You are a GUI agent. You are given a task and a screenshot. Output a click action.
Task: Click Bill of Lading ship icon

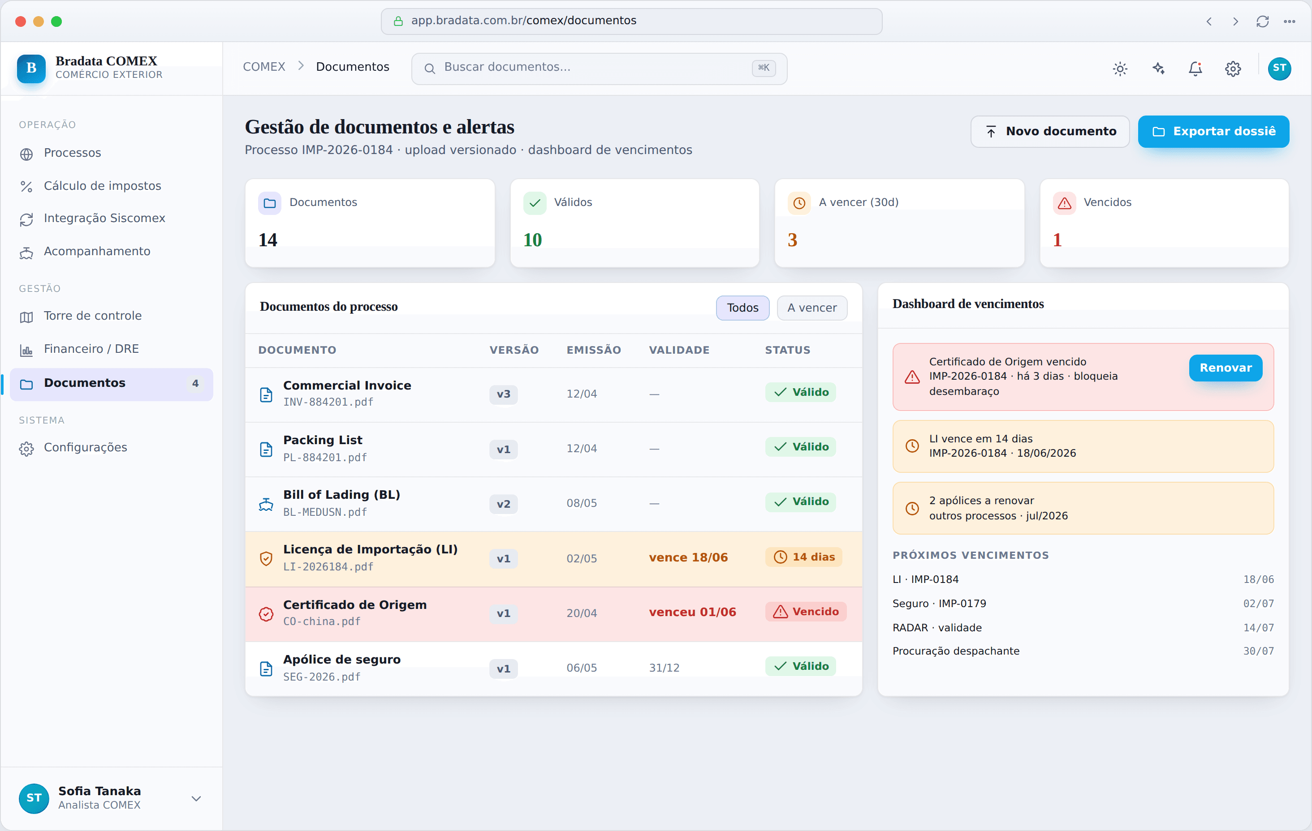coord(266,504)
